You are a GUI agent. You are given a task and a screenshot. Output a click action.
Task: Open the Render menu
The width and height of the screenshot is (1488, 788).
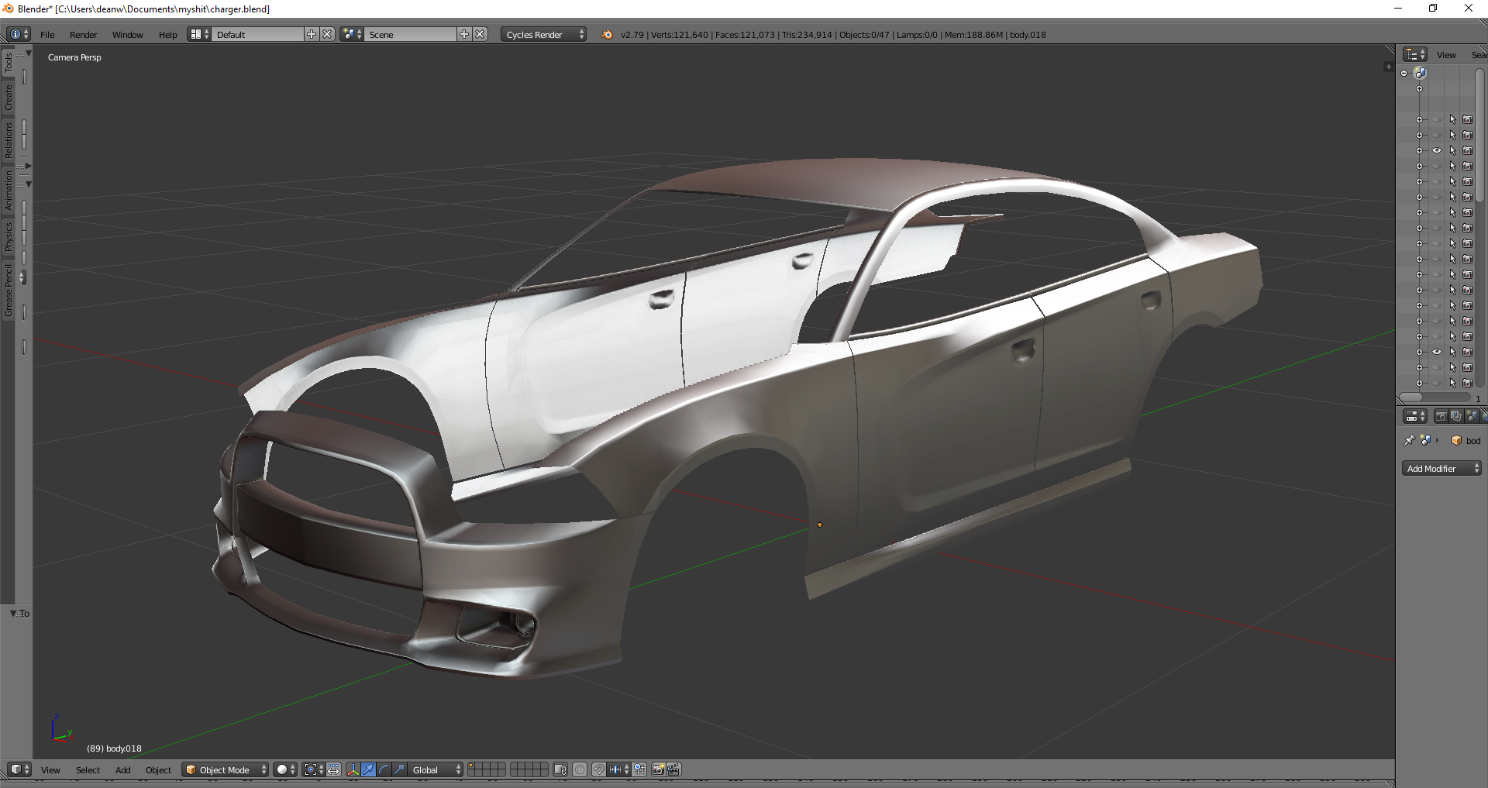[x=83, y=34]
